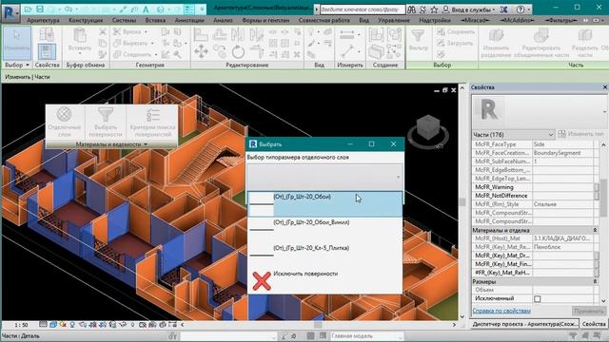Click the 1 : 50 view scale control

pyautogui.click(x=21, y=325)
